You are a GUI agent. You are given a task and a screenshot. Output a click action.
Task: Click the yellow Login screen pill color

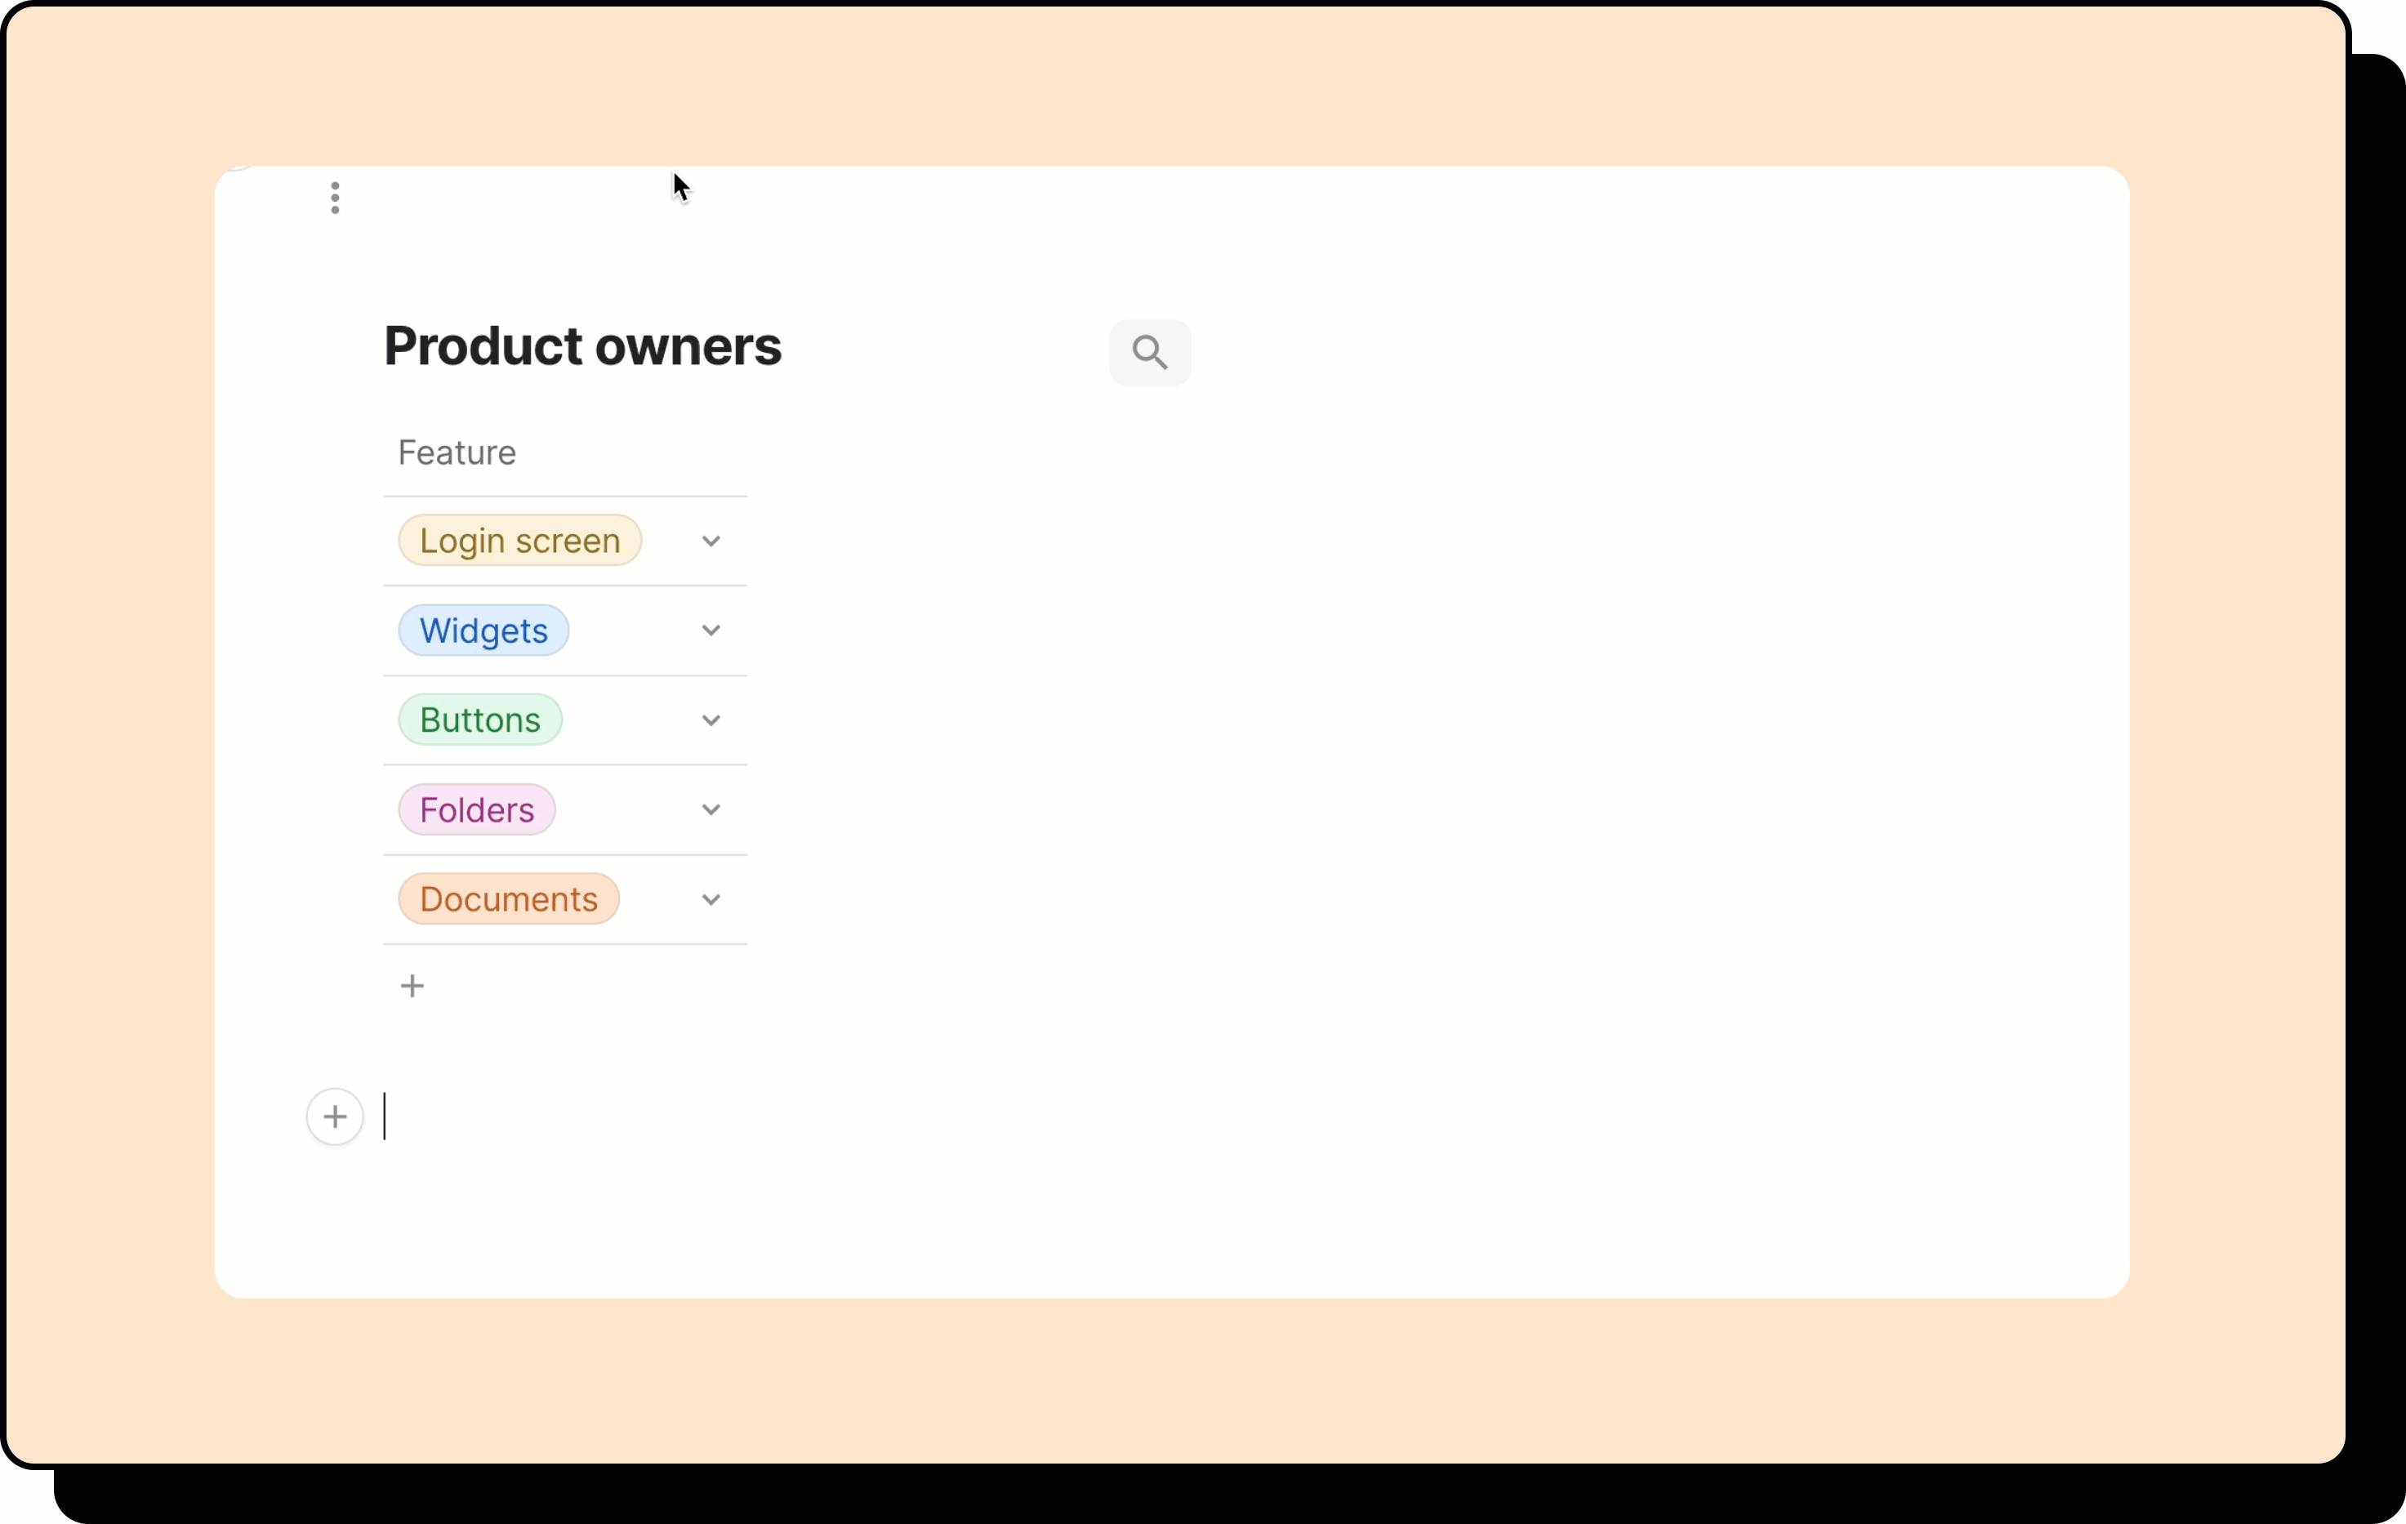click(519, 540)
